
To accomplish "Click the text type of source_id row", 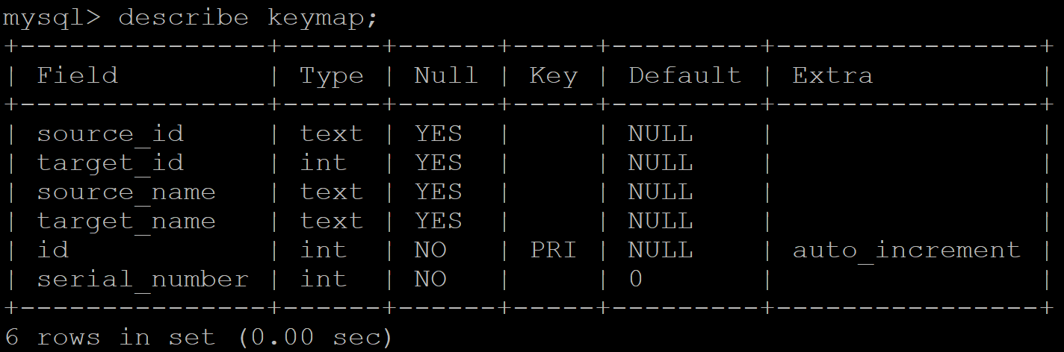I will click(x=332, y=133).
